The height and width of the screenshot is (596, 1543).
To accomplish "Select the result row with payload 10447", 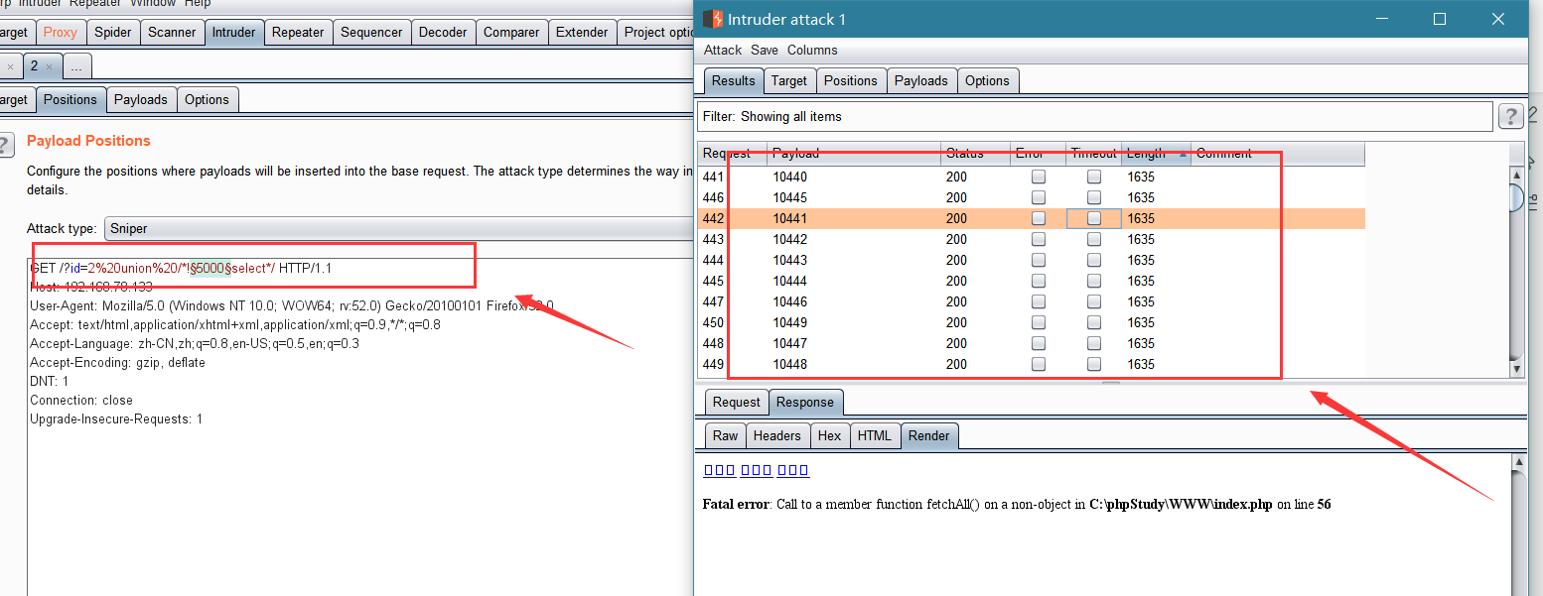I will (1032, 343).
